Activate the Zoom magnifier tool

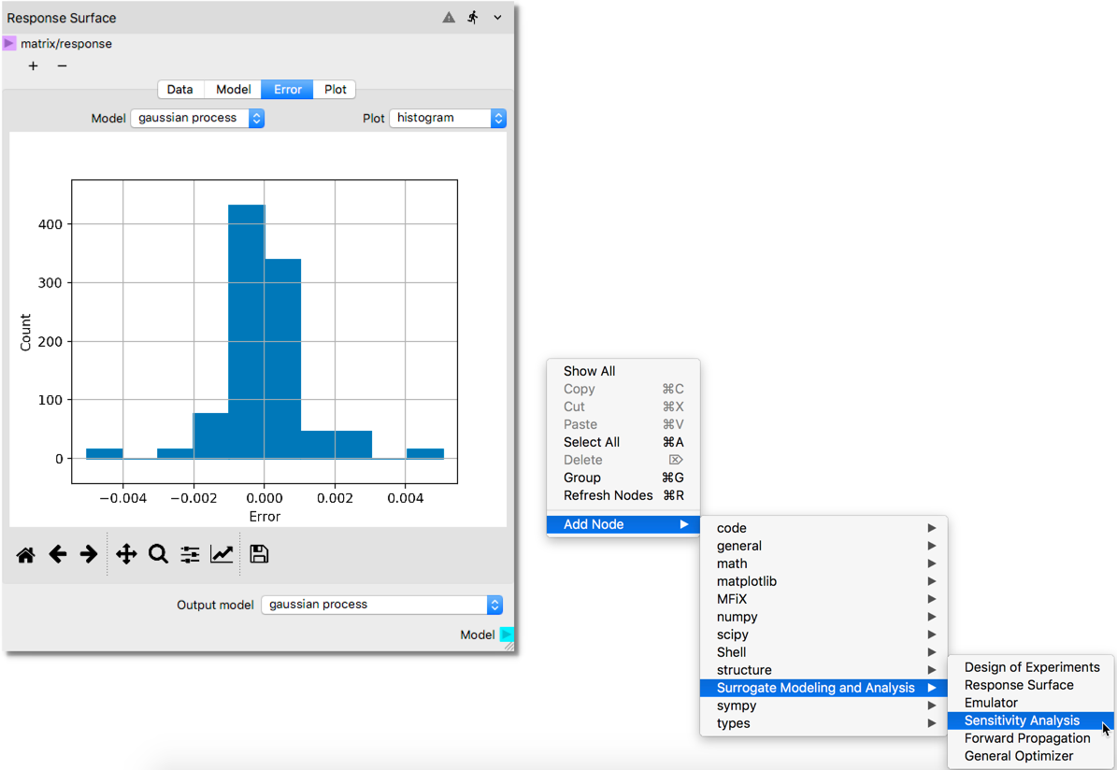tap(158, 555)
